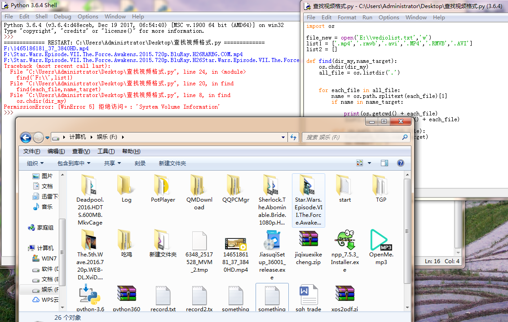Viewport: 508px width, 322px height.
Task: Expand the change view options arrow
Action: point(370,163)
